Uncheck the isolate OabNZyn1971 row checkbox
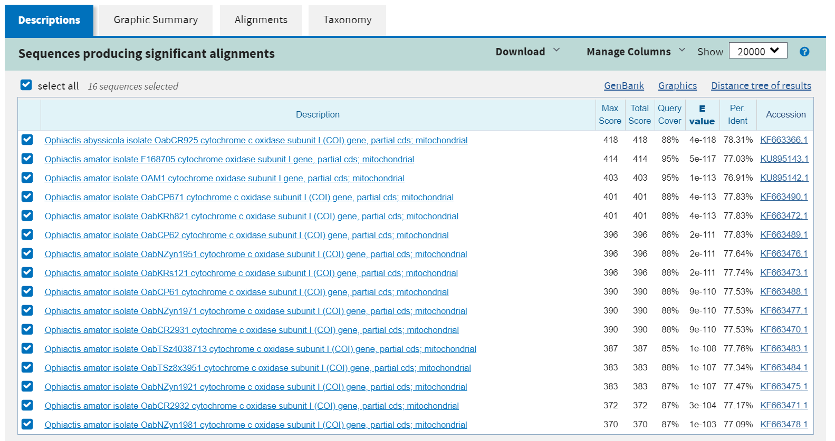 click(27, 310)
